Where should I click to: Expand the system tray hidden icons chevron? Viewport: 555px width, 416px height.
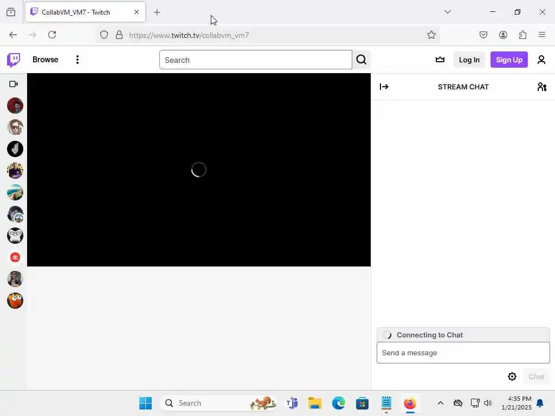440,403
